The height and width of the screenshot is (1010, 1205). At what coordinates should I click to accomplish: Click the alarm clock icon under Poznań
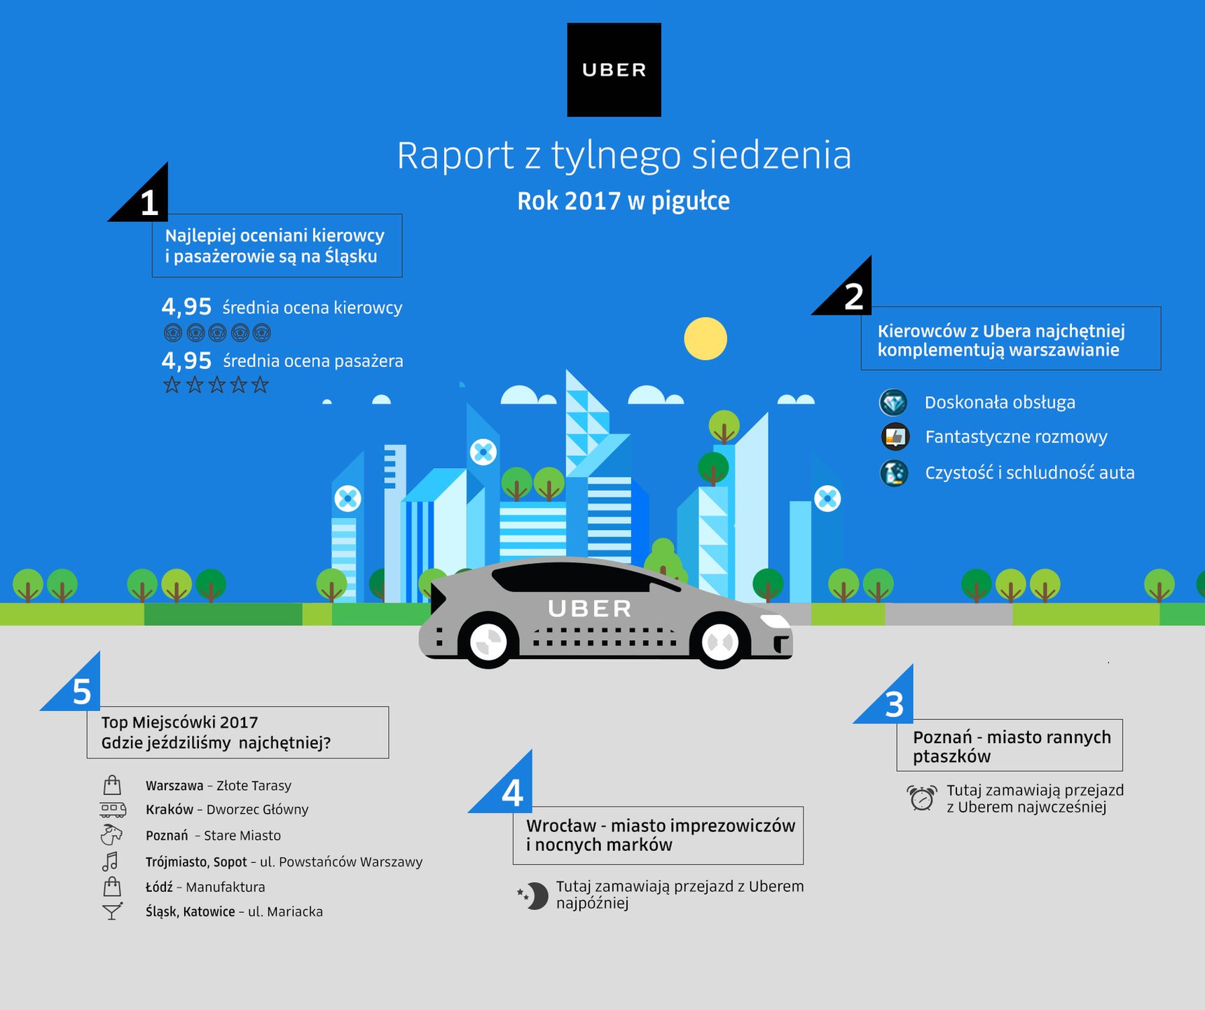coord(921,798)
